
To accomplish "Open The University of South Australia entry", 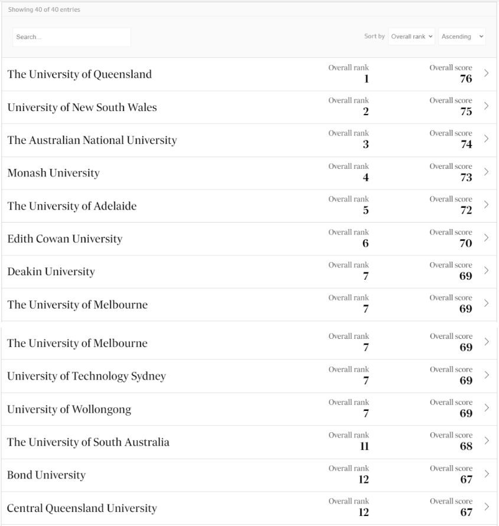I will coord(88,442).
